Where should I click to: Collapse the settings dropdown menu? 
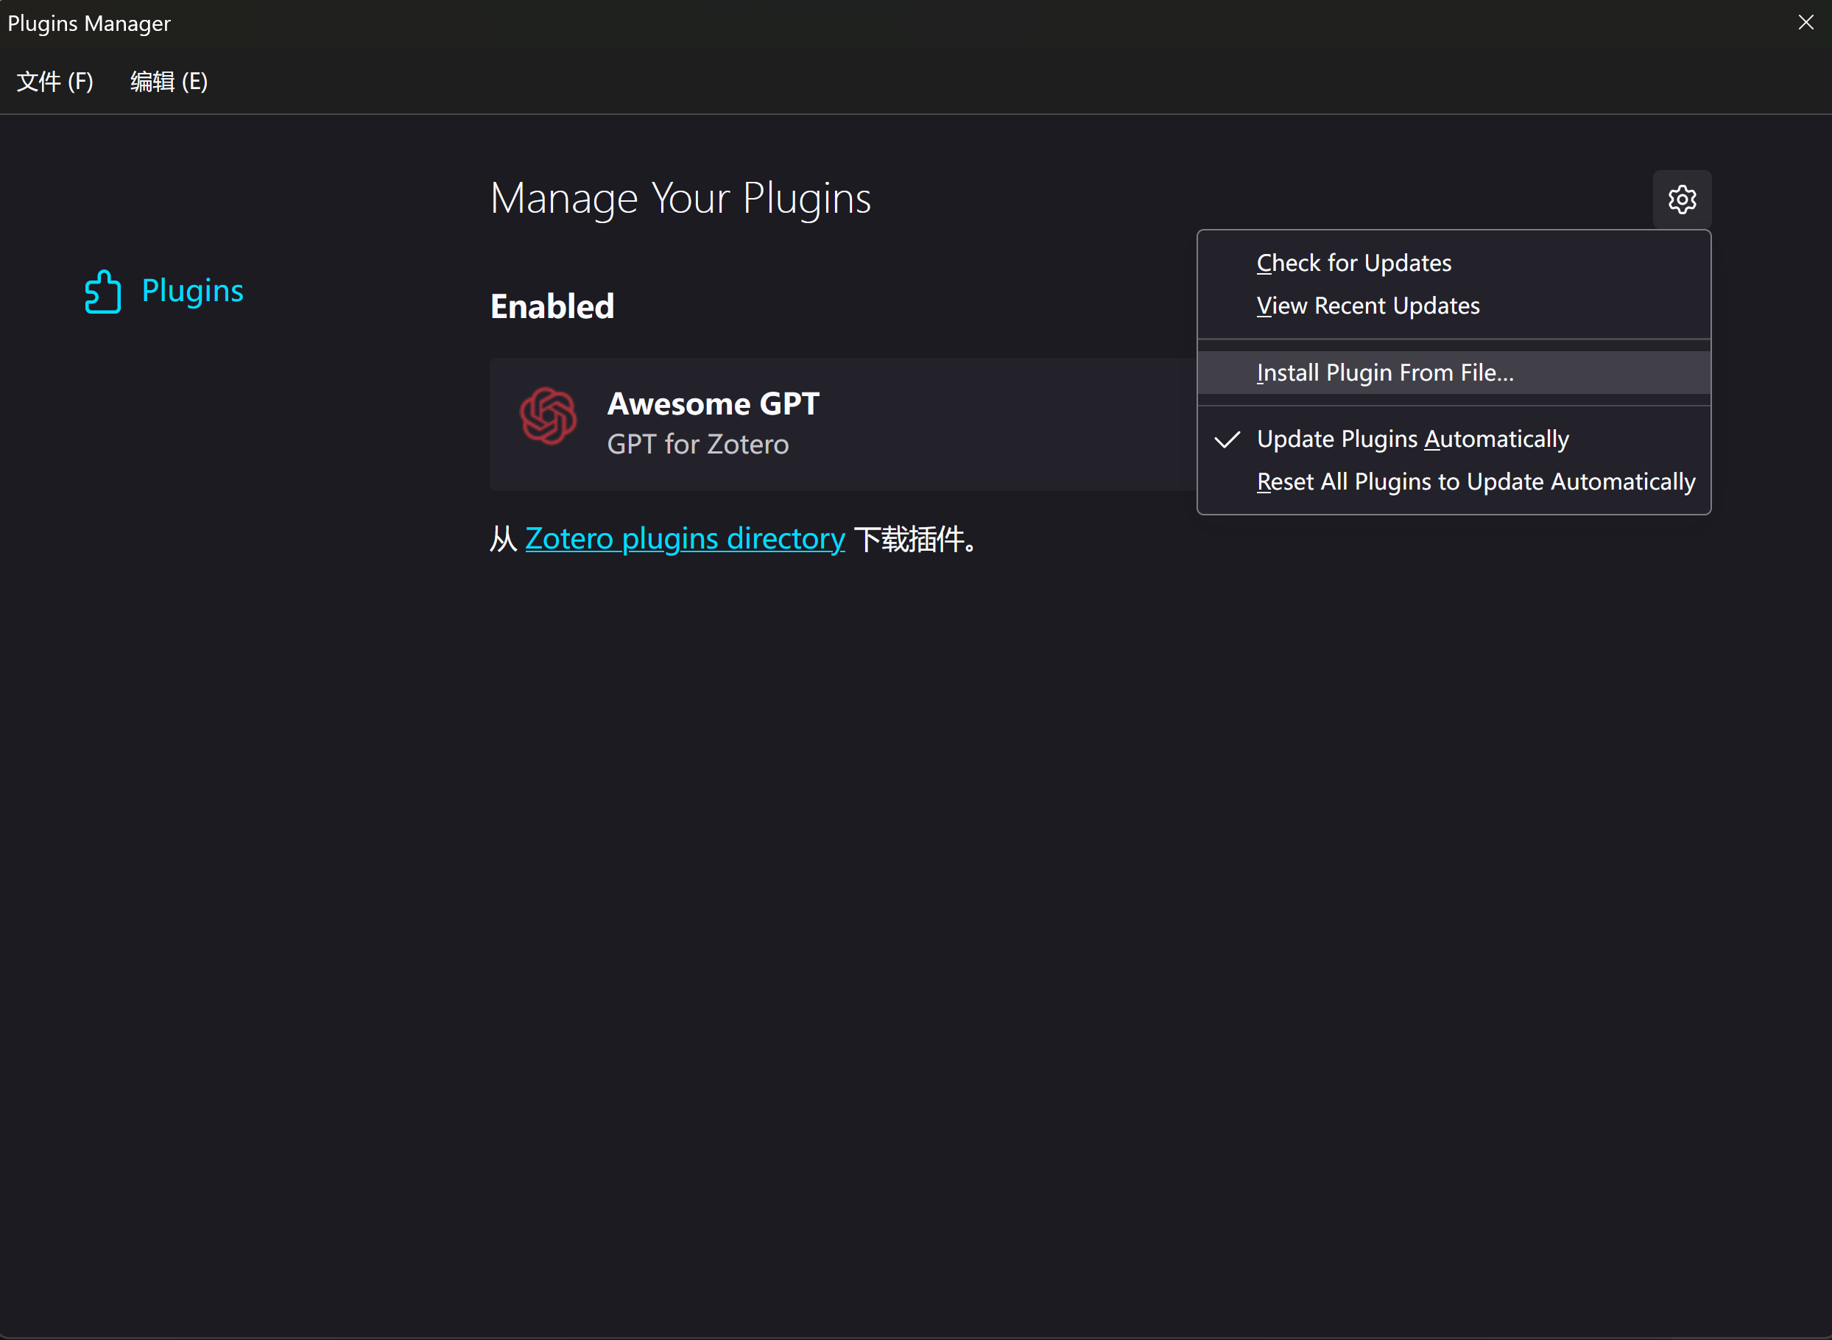click(x=1681, y=198)
